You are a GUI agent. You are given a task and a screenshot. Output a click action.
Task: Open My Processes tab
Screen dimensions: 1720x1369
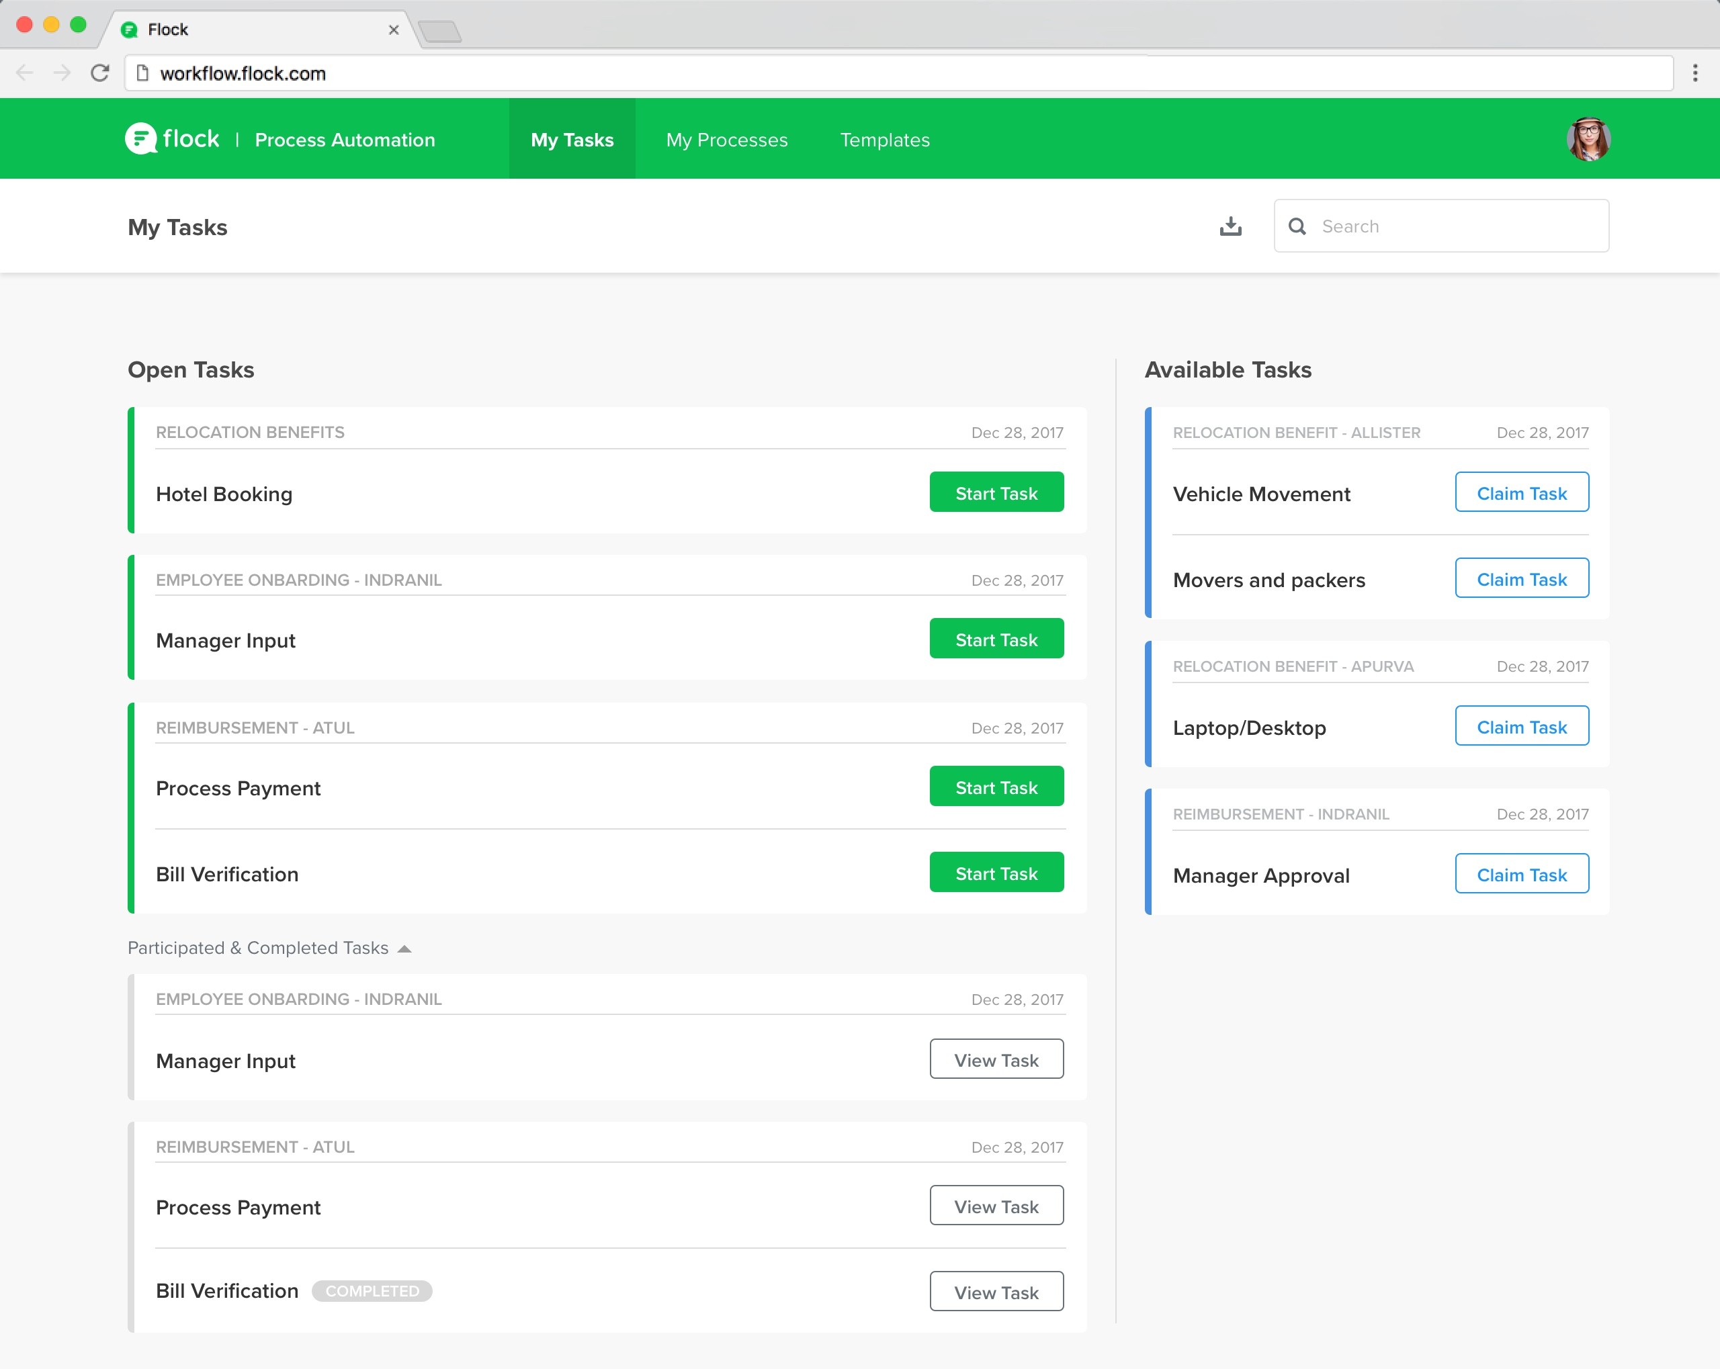(x=727, y=140)
